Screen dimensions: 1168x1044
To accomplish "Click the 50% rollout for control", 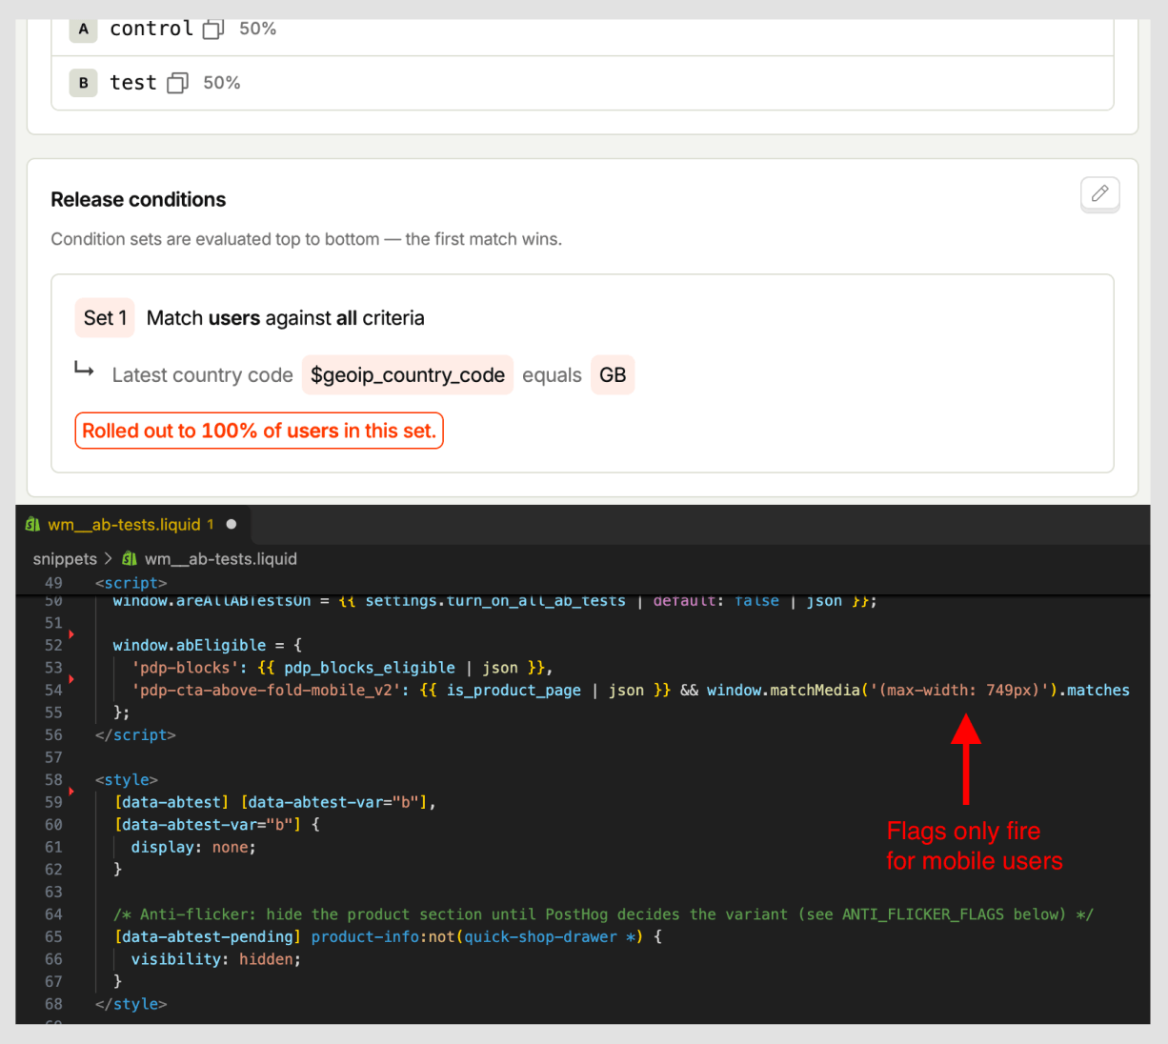I will [257, 29].
